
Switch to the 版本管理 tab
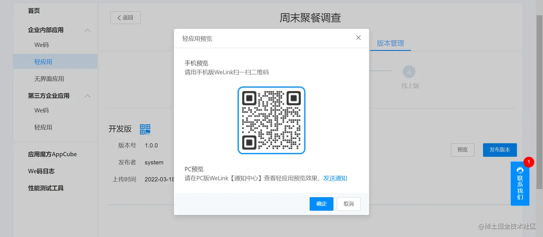390,43
